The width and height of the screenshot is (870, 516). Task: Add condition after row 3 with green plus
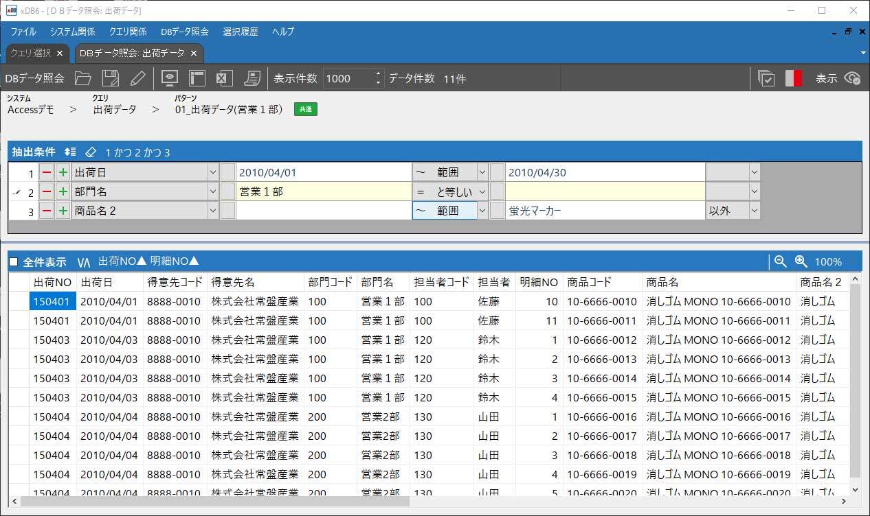(x=63, y=211)
